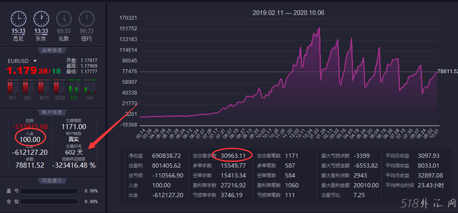Click the New York (纽约) clock icon
The height and width of the screenshot is (213, 458).
[x=87, y=19]
